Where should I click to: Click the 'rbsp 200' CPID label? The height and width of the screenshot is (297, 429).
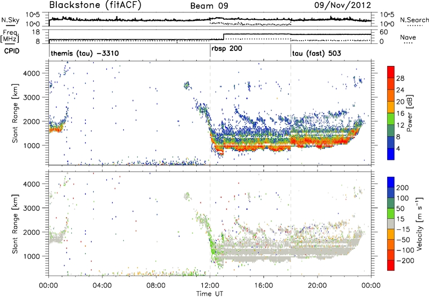227,49
